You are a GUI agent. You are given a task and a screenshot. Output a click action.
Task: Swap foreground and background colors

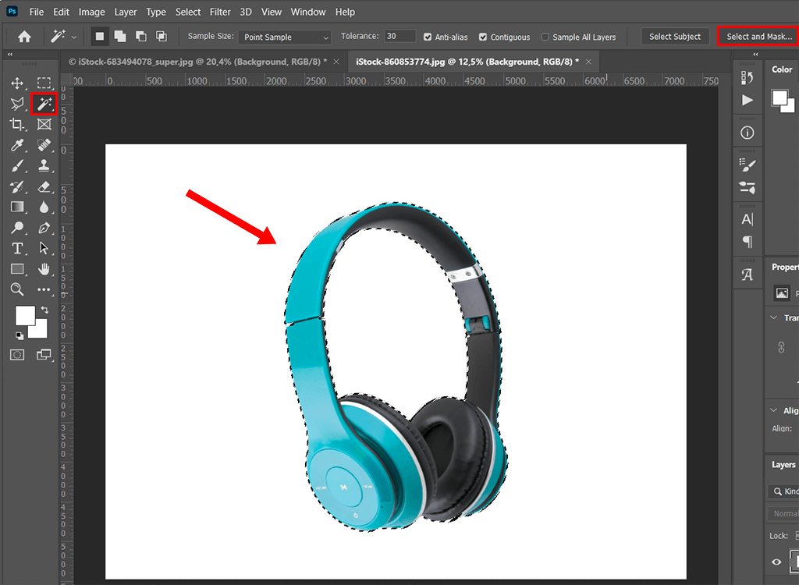tap(44, 310)
